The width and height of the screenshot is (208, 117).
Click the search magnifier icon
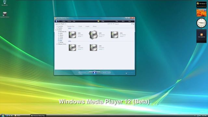click(x=132, y=24)
